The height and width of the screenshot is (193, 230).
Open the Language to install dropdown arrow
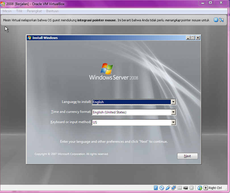click(173, 102)
